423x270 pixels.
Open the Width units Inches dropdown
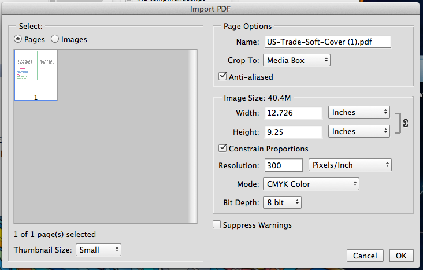[359, 112]
